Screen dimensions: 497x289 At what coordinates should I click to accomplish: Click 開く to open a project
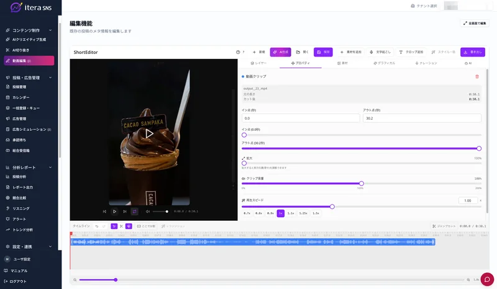(x=303, y=52)
